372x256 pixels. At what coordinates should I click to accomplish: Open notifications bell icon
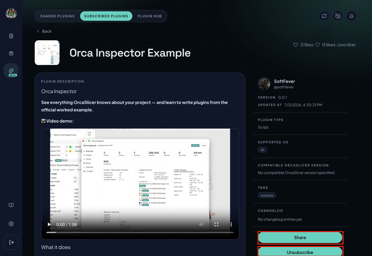[352, 16]
